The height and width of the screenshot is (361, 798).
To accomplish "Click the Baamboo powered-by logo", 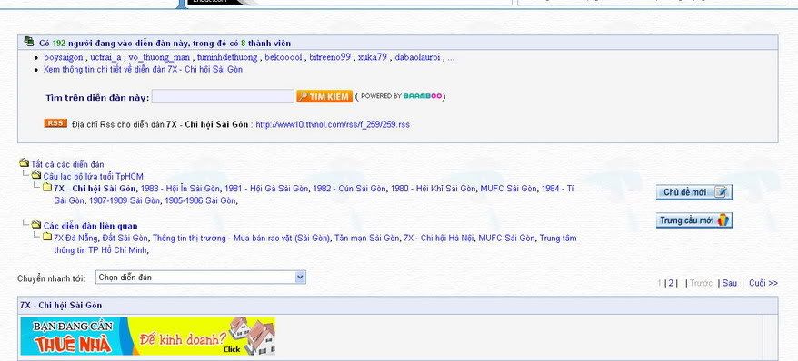I will [423, 96].
